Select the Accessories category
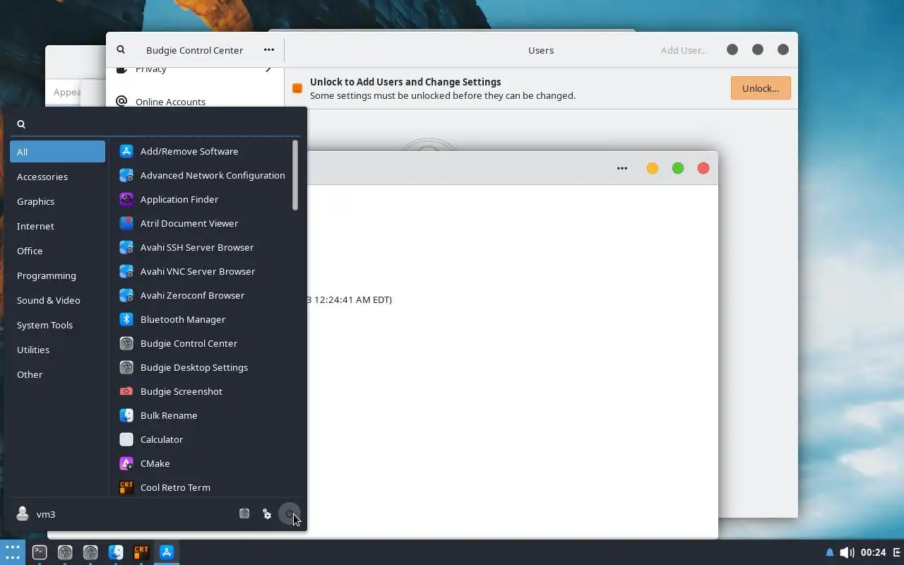The image size is (904, 565). [x=57, y=177]
